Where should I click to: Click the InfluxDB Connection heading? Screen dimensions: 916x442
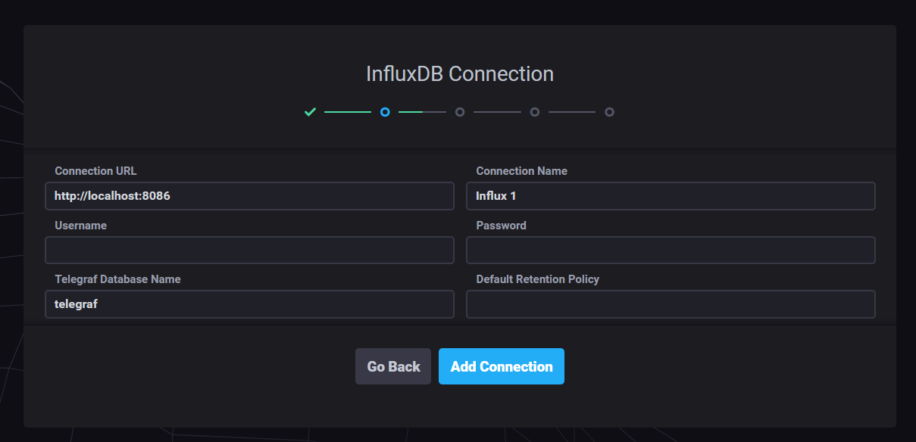459,74
